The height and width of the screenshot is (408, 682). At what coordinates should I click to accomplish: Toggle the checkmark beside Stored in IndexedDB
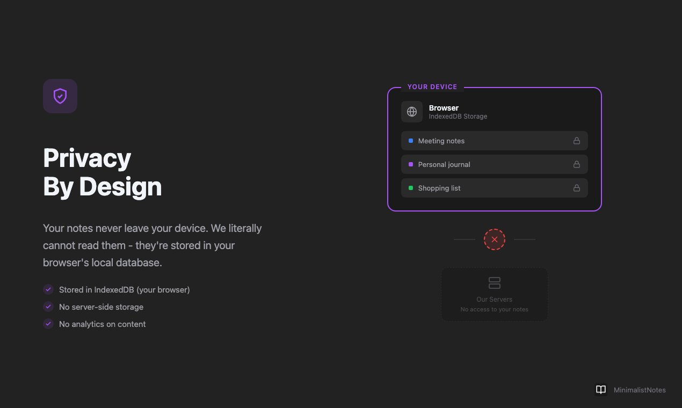(48, 289)
